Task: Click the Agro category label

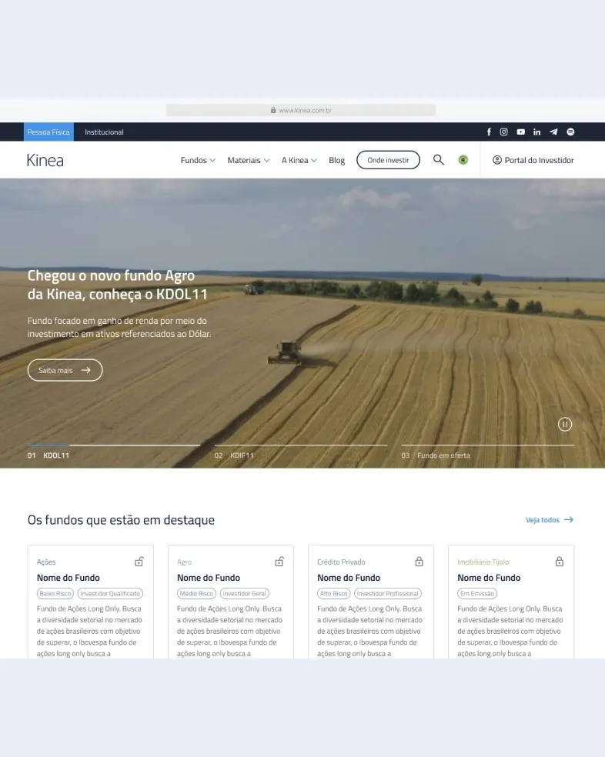Action: (x=184, y=562)
